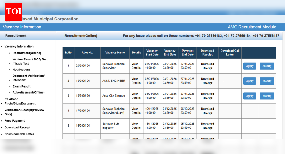Viewport: 285px width, 154px height.
Task: Open Fees Payment menu item
Action: [14, 121]
